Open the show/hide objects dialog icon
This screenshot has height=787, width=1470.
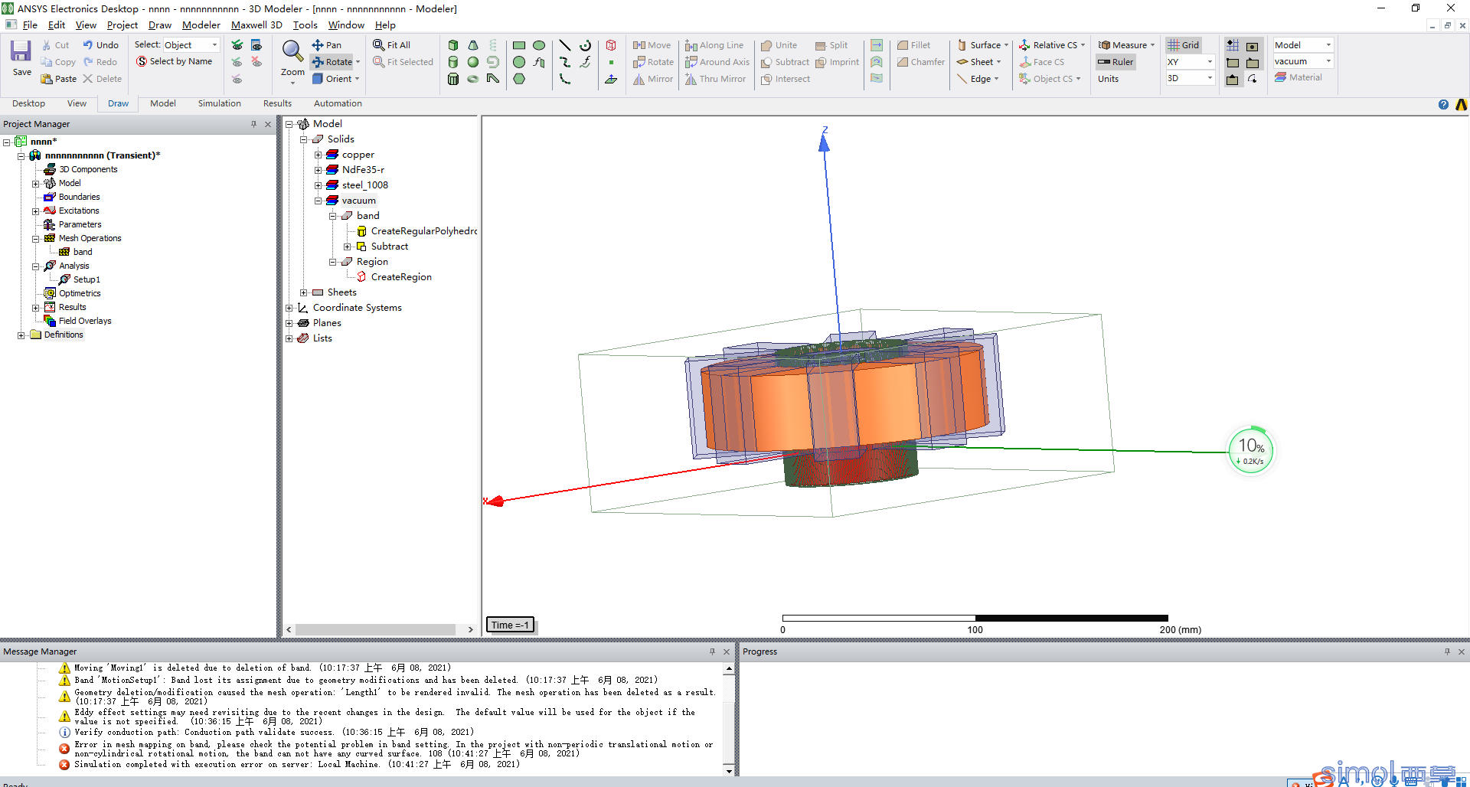pos(256,45)
